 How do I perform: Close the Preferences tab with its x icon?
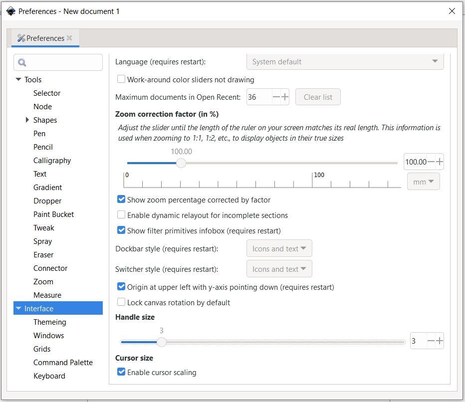pos(69,38)
